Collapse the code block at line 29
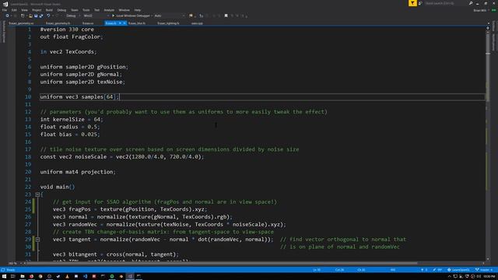The image size is (498, 280). click(x=37, y=240)
